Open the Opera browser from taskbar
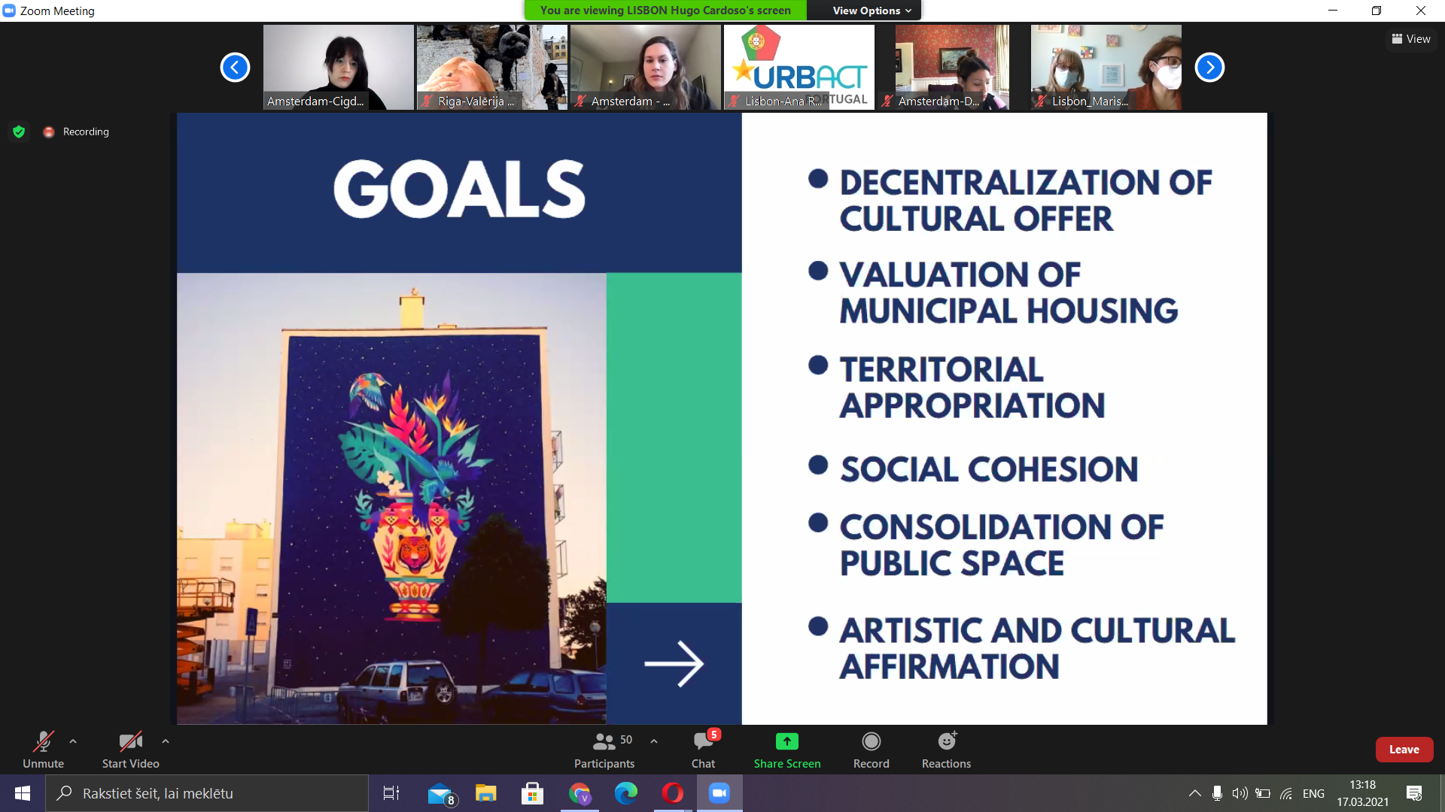This screenshot has height=812, width=1445. (672, 793)
